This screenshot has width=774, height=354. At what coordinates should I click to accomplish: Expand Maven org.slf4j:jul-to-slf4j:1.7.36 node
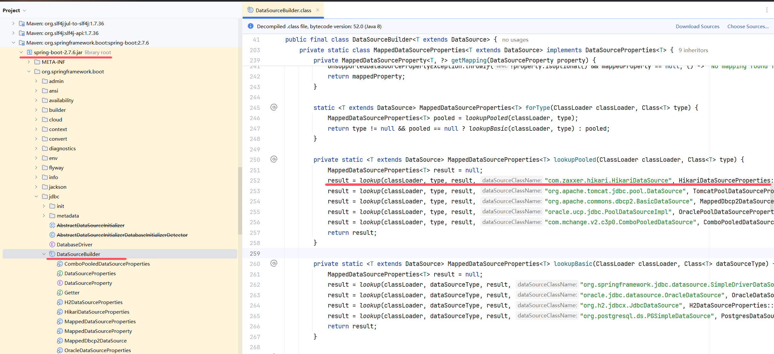coord(13,23)
